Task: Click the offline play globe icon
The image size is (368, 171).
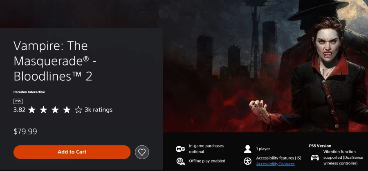Action: (180, 161)
